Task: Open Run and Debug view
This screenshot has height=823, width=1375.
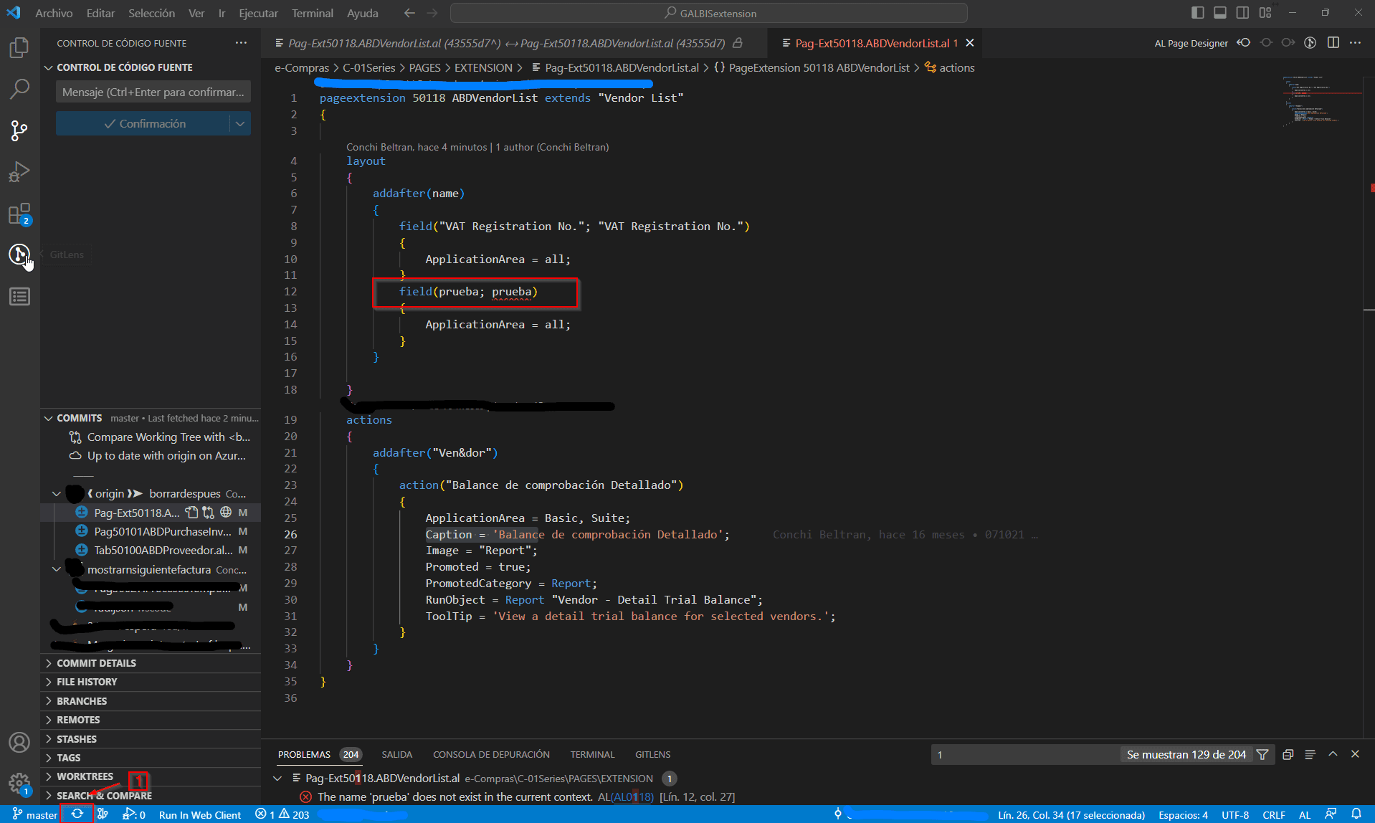Action: (x=19, y=172)
